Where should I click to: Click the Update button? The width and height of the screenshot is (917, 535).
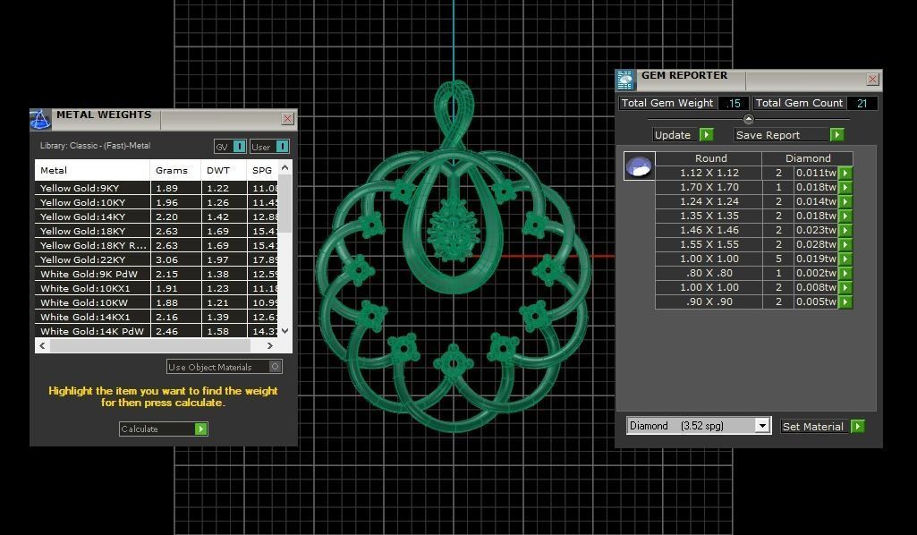(x=684, y=135)
